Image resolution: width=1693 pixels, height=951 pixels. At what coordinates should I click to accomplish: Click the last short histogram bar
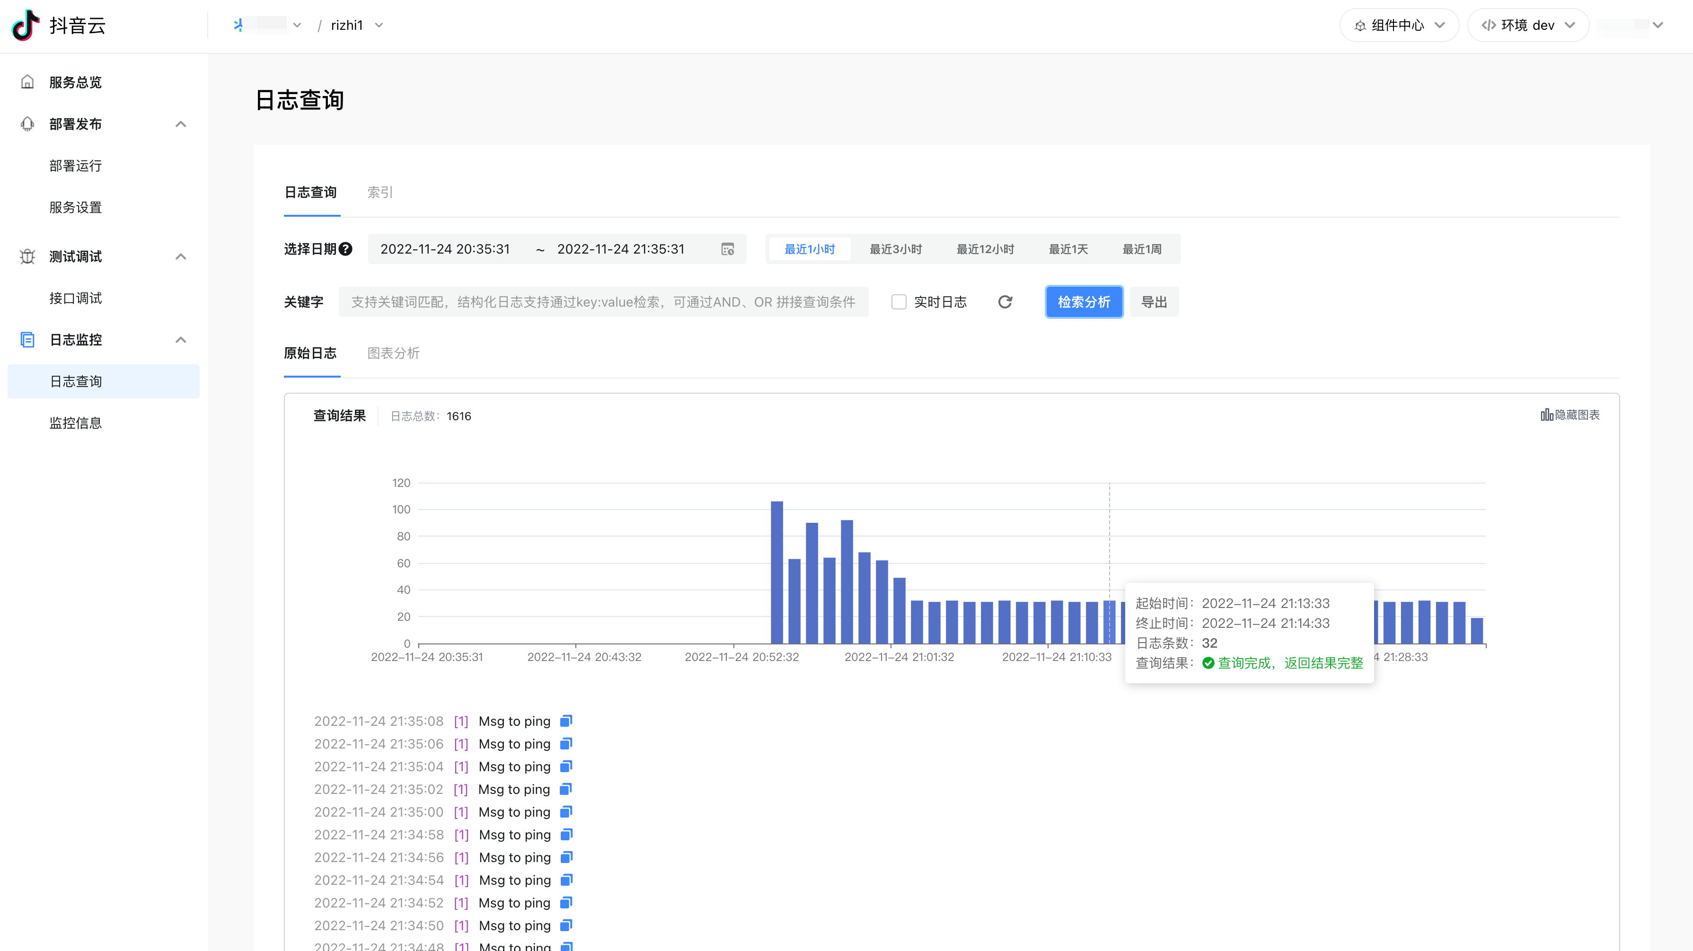coord(1477,630)
